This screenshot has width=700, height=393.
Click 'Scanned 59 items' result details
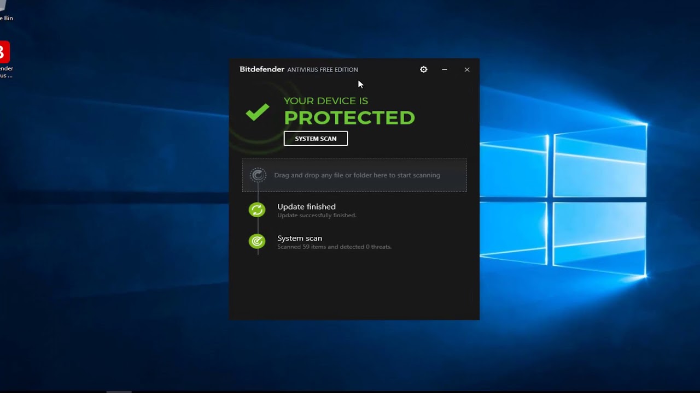[x=334, y=247]
